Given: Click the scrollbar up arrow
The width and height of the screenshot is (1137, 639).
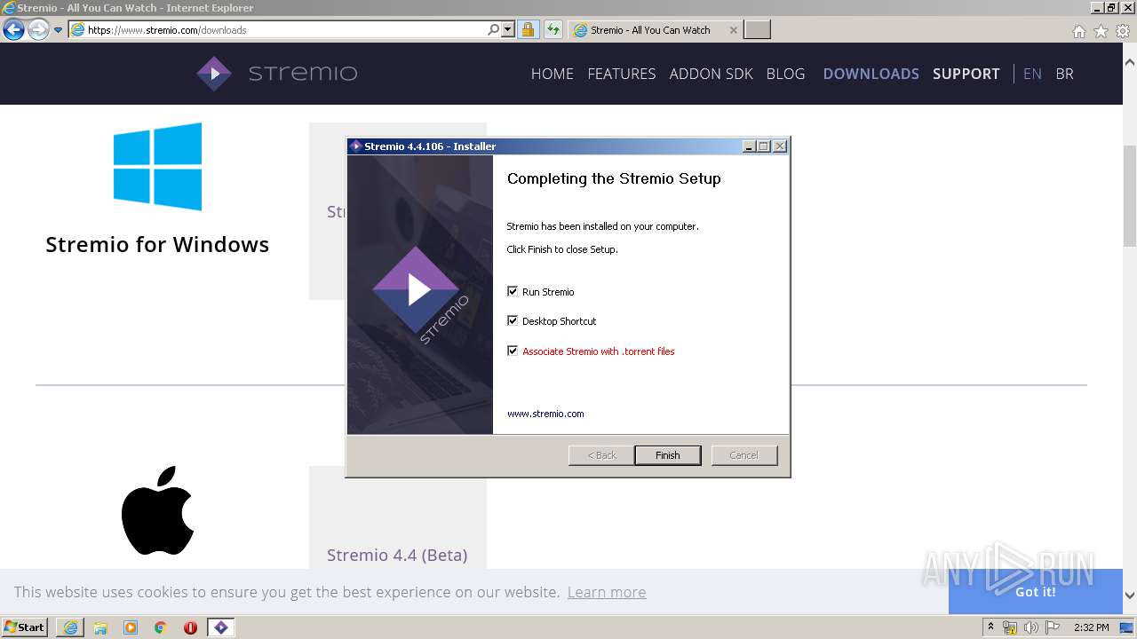Looking at the screenshot, I should [1129, 63].
